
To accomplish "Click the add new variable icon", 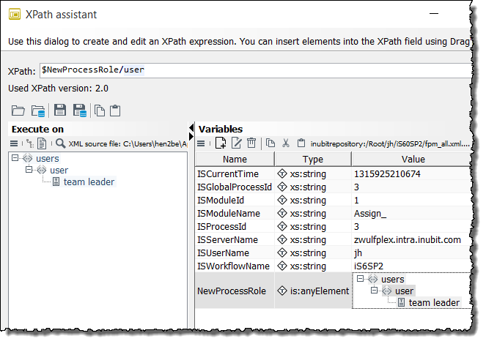I will tap(220, 143).
